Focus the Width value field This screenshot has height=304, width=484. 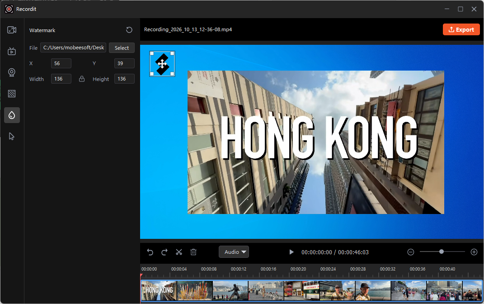[x=61, y=79]
